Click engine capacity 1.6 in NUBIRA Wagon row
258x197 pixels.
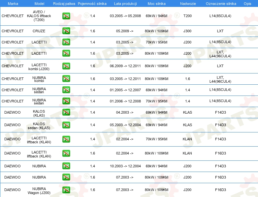coord(92,190)
